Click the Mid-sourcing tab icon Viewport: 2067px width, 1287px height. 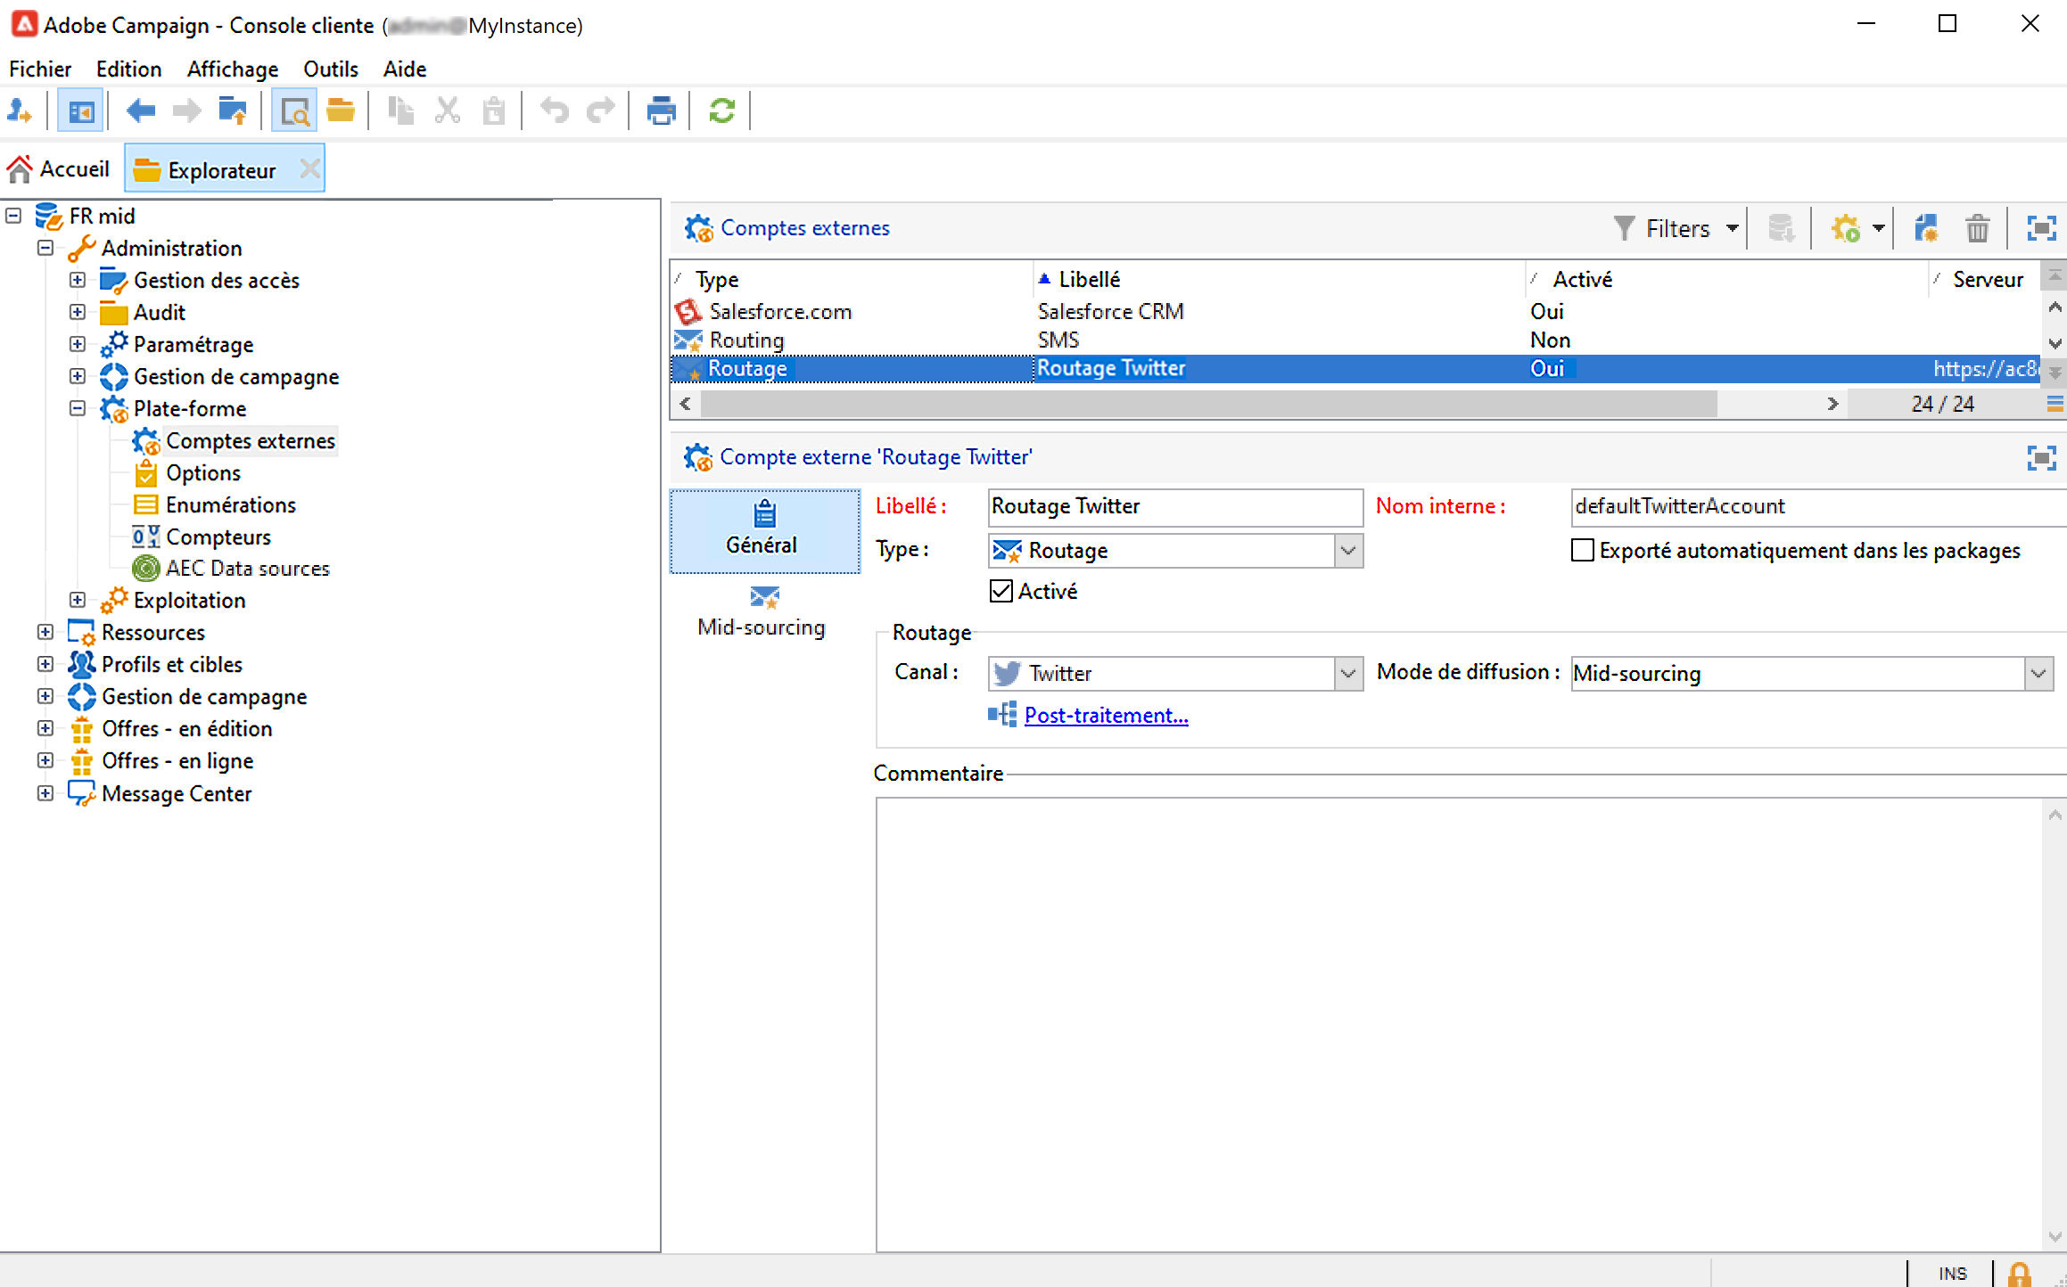click(764, 597)
